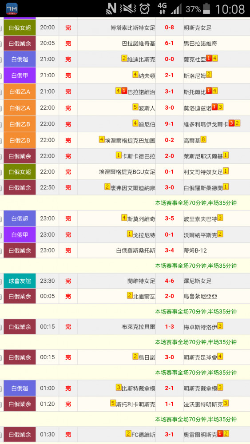Open team 比斯特戴拿模
Image resolution: width=250 pixels, height=444 pixels.
point(139,388)
